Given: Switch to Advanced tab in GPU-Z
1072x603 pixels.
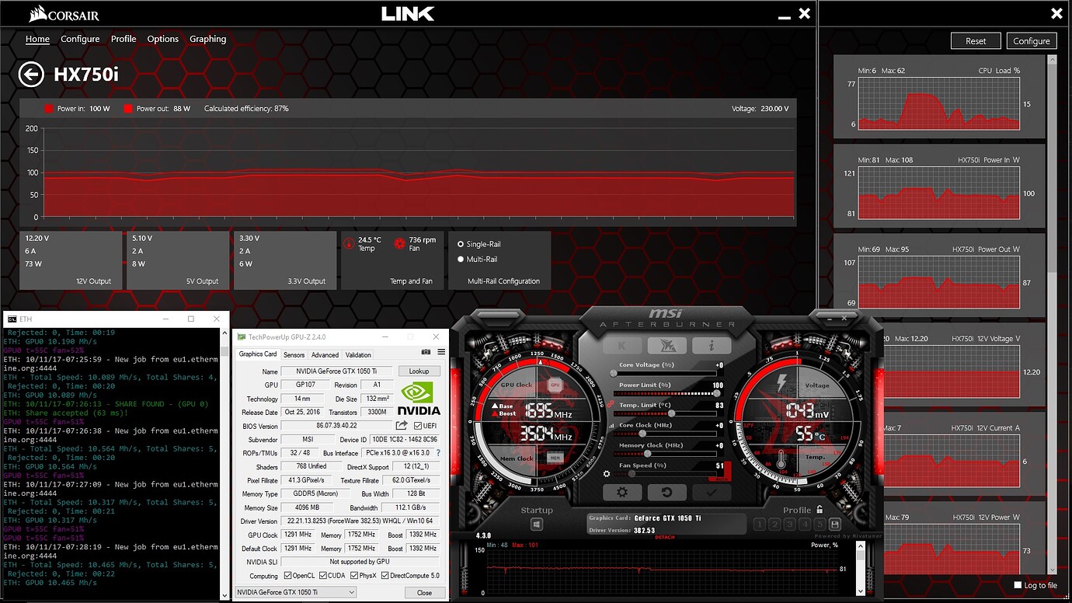Looking at the screenshot, I should [x=325, y=354].
